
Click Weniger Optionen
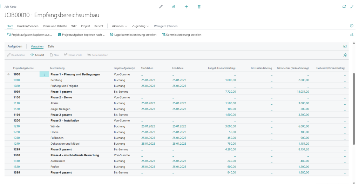165,26
